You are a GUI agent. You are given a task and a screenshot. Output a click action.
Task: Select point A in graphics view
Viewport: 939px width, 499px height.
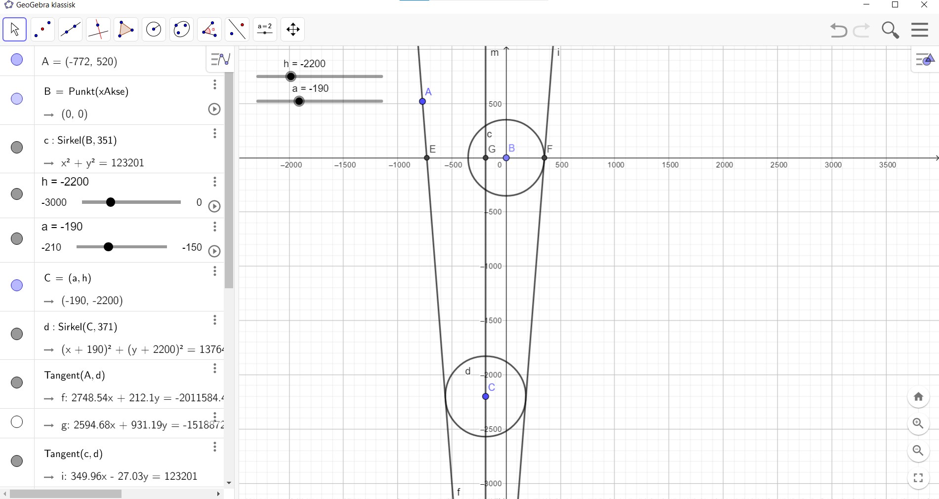tap(422, 101)
